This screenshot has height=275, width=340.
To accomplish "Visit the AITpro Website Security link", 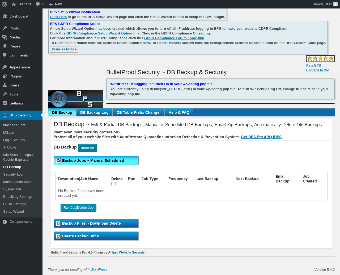I will [126, 252].
